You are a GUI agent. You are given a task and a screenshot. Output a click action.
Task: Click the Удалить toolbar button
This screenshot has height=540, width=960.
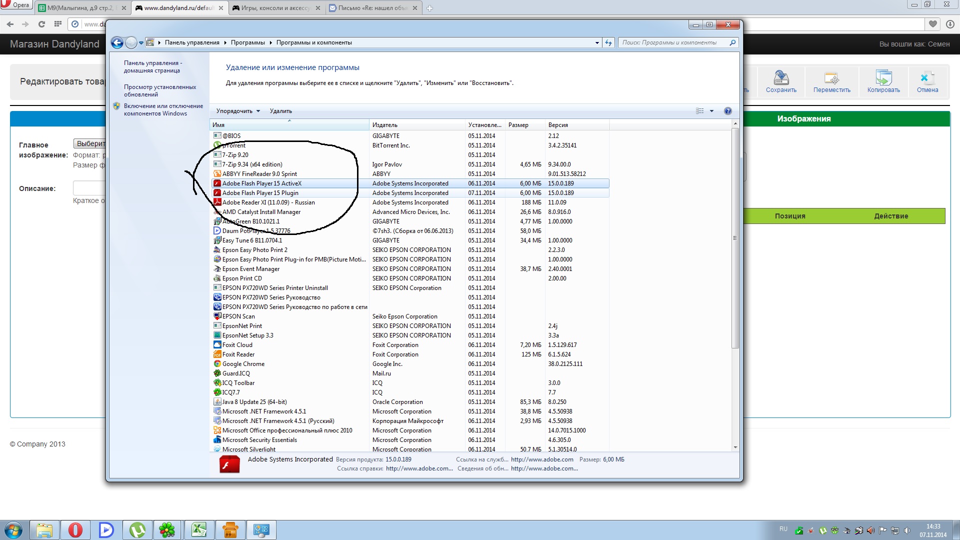click(280, 111)
